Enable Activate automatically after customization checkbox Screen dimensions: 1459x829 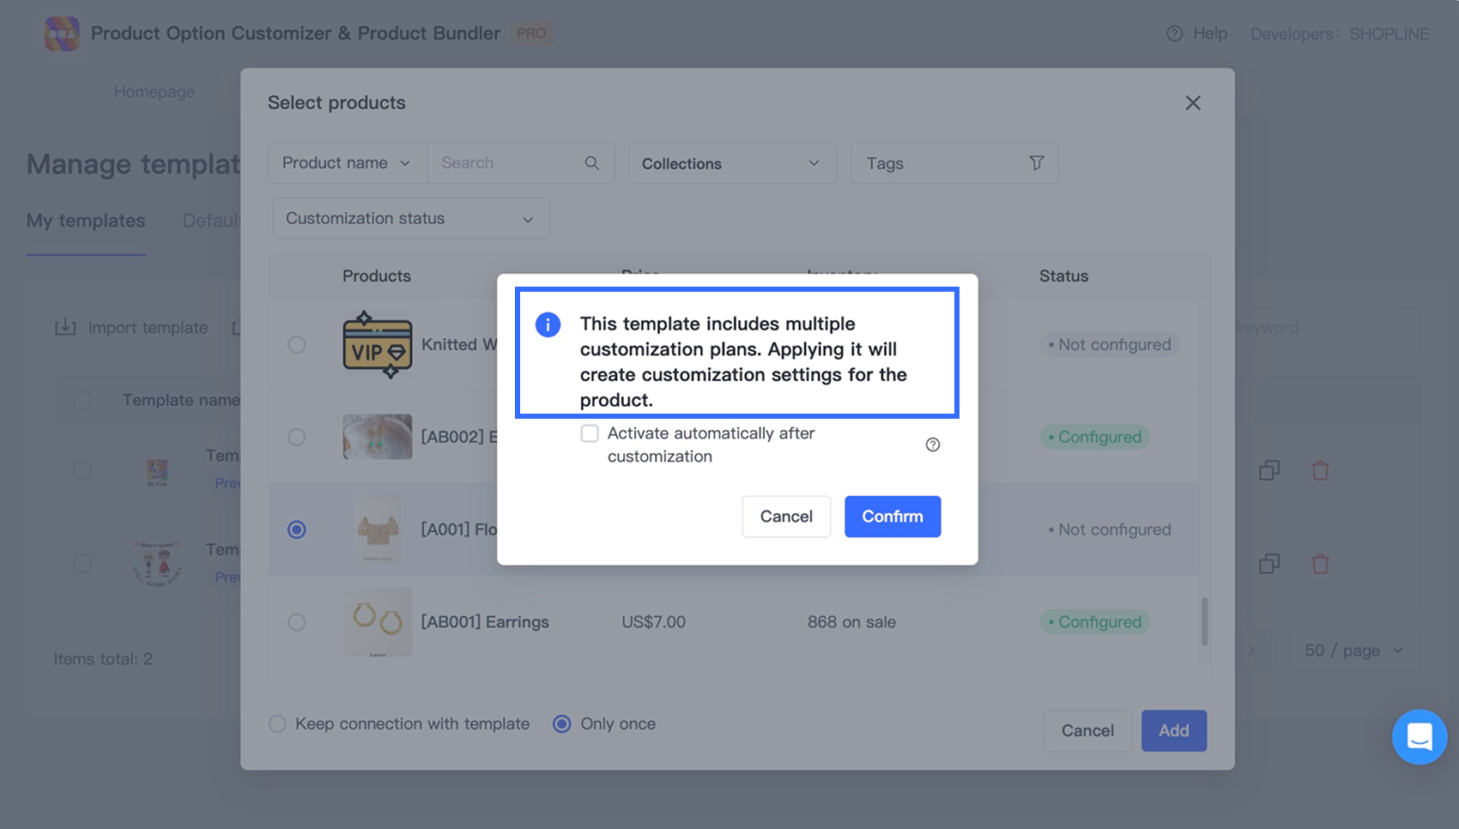click(590, 433)
